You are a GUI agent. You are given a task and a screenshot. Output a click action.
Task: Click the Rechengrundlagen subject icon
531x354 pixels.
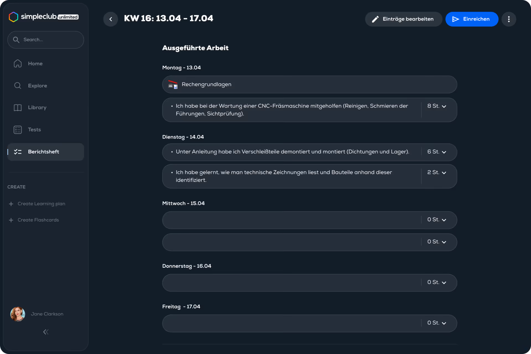pos(173,84)
